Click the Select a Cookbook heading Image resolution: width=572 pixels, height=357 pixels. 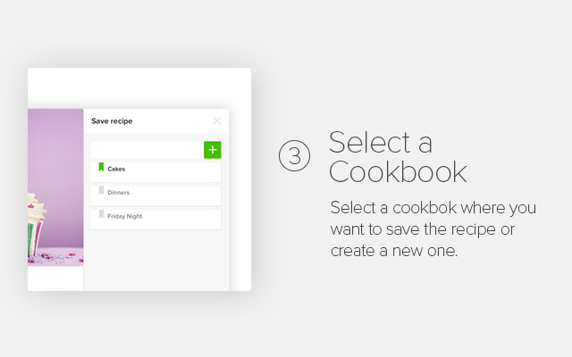(x=398, y=156)
